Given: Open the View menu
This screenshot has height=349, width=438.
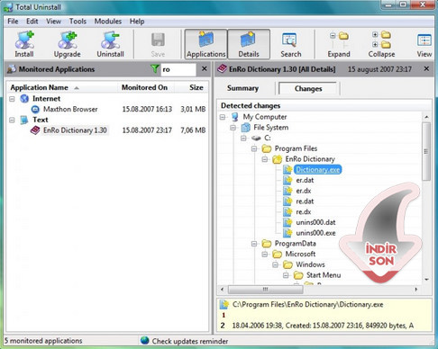Looking at the screenshot, I should pos(54,22).
